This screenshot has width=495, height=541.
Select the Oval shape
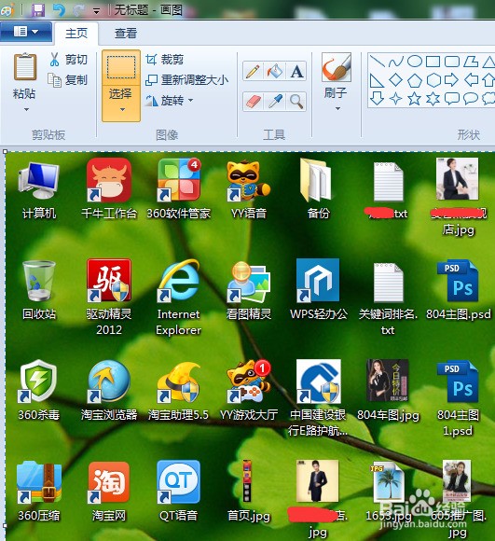(x=414, y=62)
